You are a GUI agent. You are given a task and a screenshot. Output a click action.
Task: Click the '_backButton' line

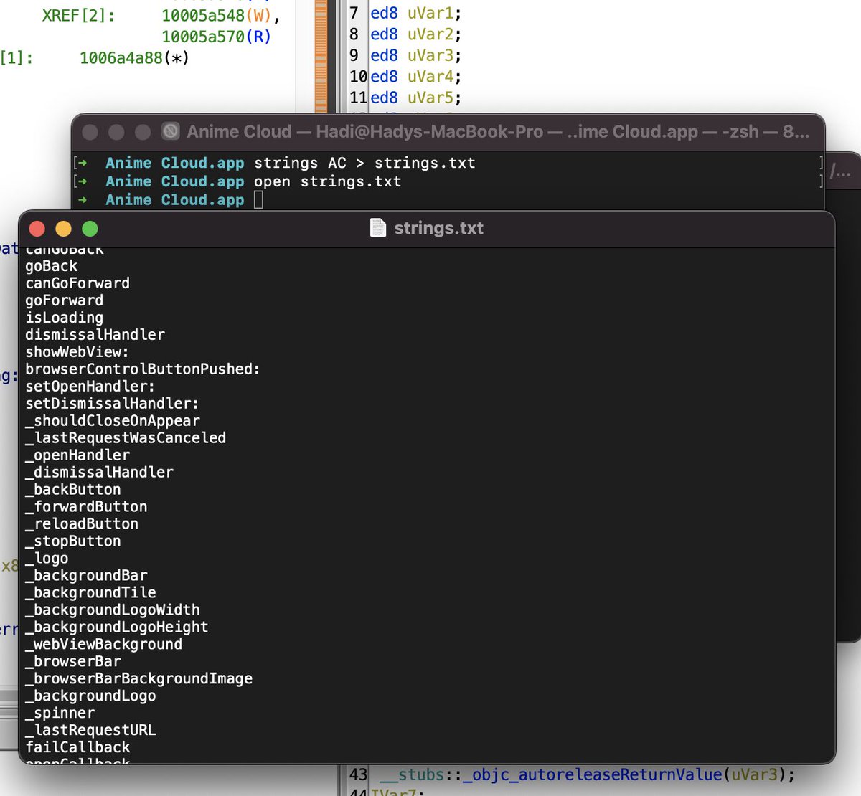click(x=73, y=490)
